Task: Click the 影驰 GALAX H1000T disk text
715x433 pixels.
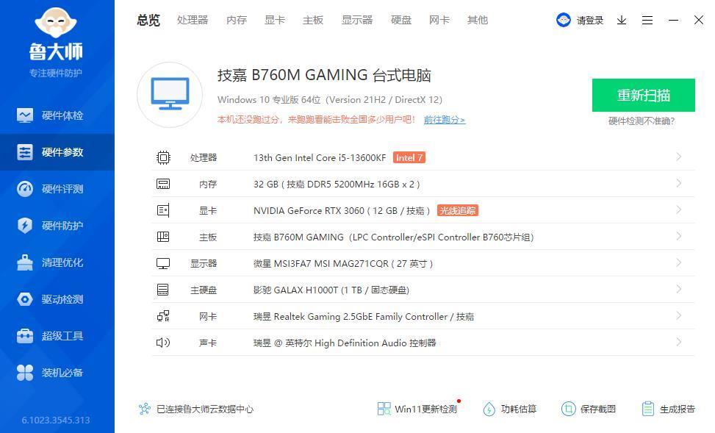Action: pos(331,290)
